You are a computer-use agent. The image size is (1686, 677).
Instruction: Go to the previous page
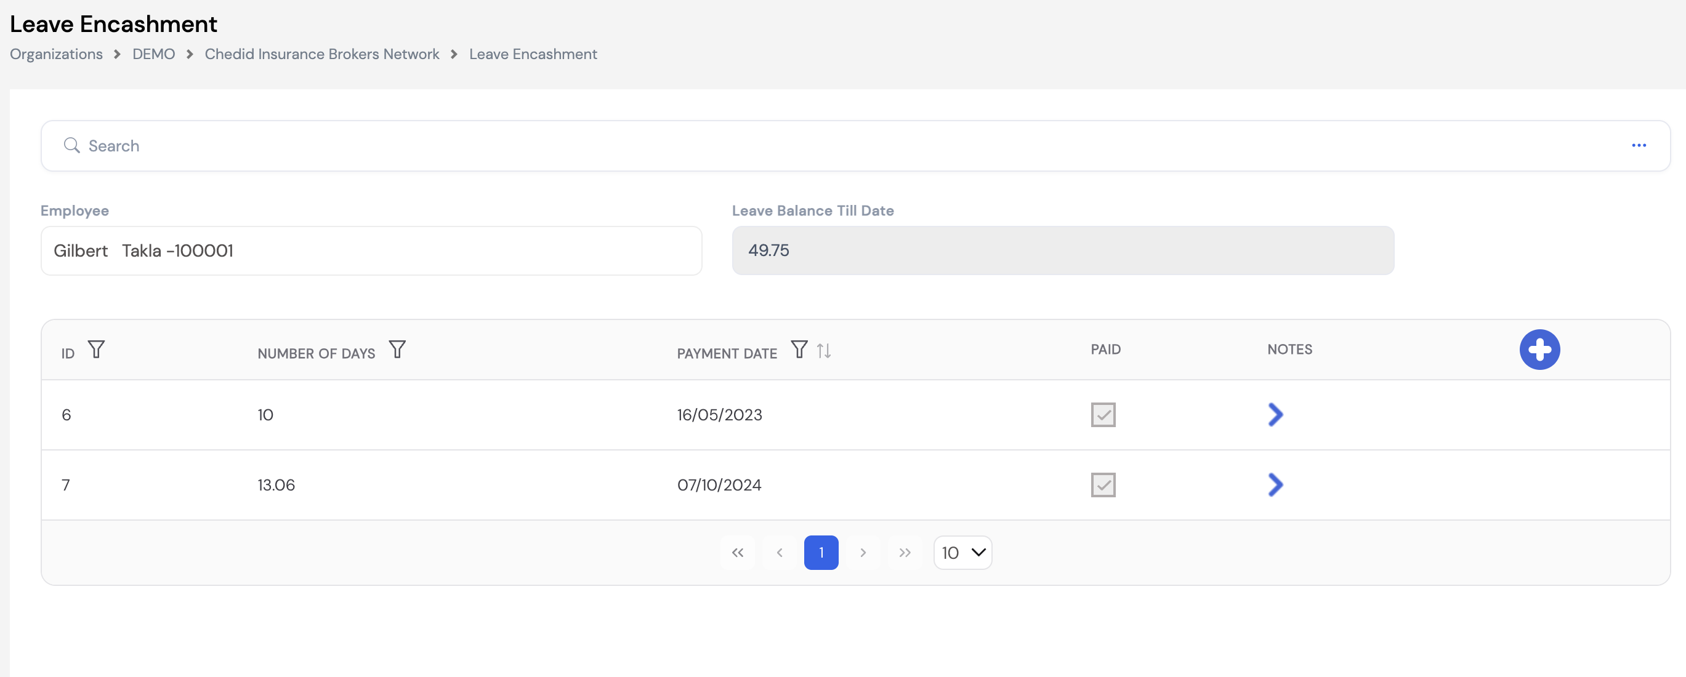pyautogui.click(x=780, y=553)
